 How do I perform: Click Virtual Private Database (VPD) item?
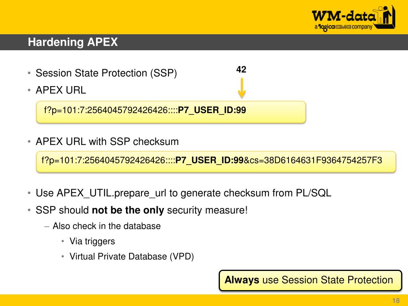[131, 256]
